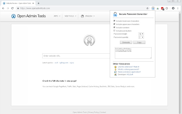Open the suj.ru latest query link
182x114 pixels.
(72, 63)
